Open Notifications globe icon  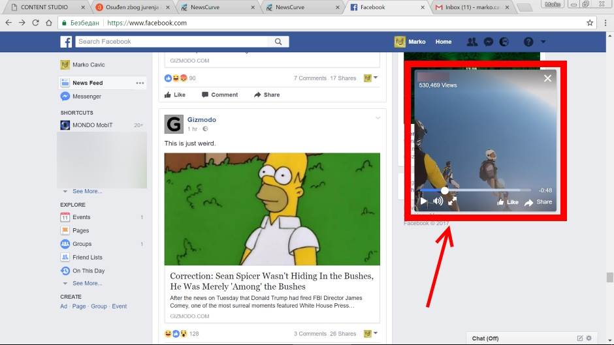click(504, 42)
